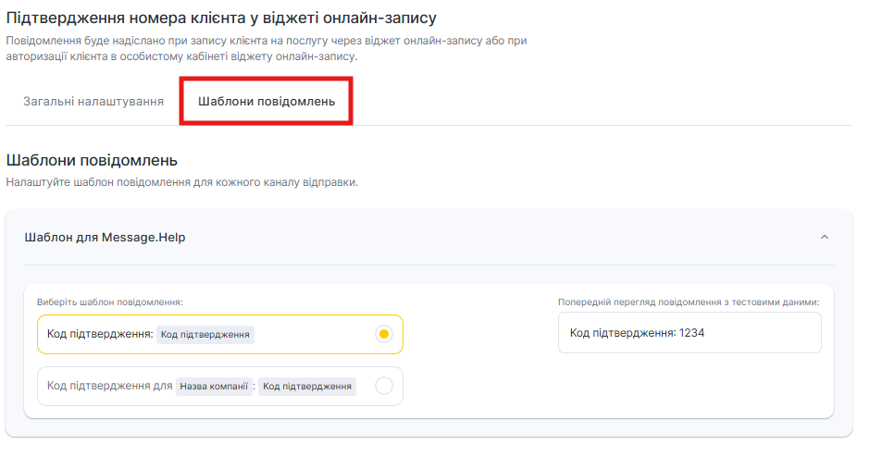Viewport: 882px width, 456px height.
Task: Open the "Шаблони повідомлень" tab
Action: point(267,101)
